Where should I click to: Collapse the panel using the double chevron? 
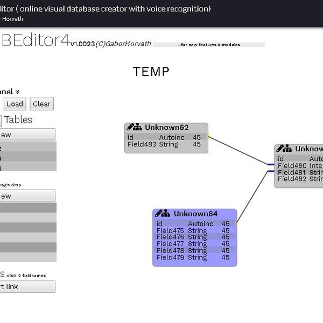(18, 92)
